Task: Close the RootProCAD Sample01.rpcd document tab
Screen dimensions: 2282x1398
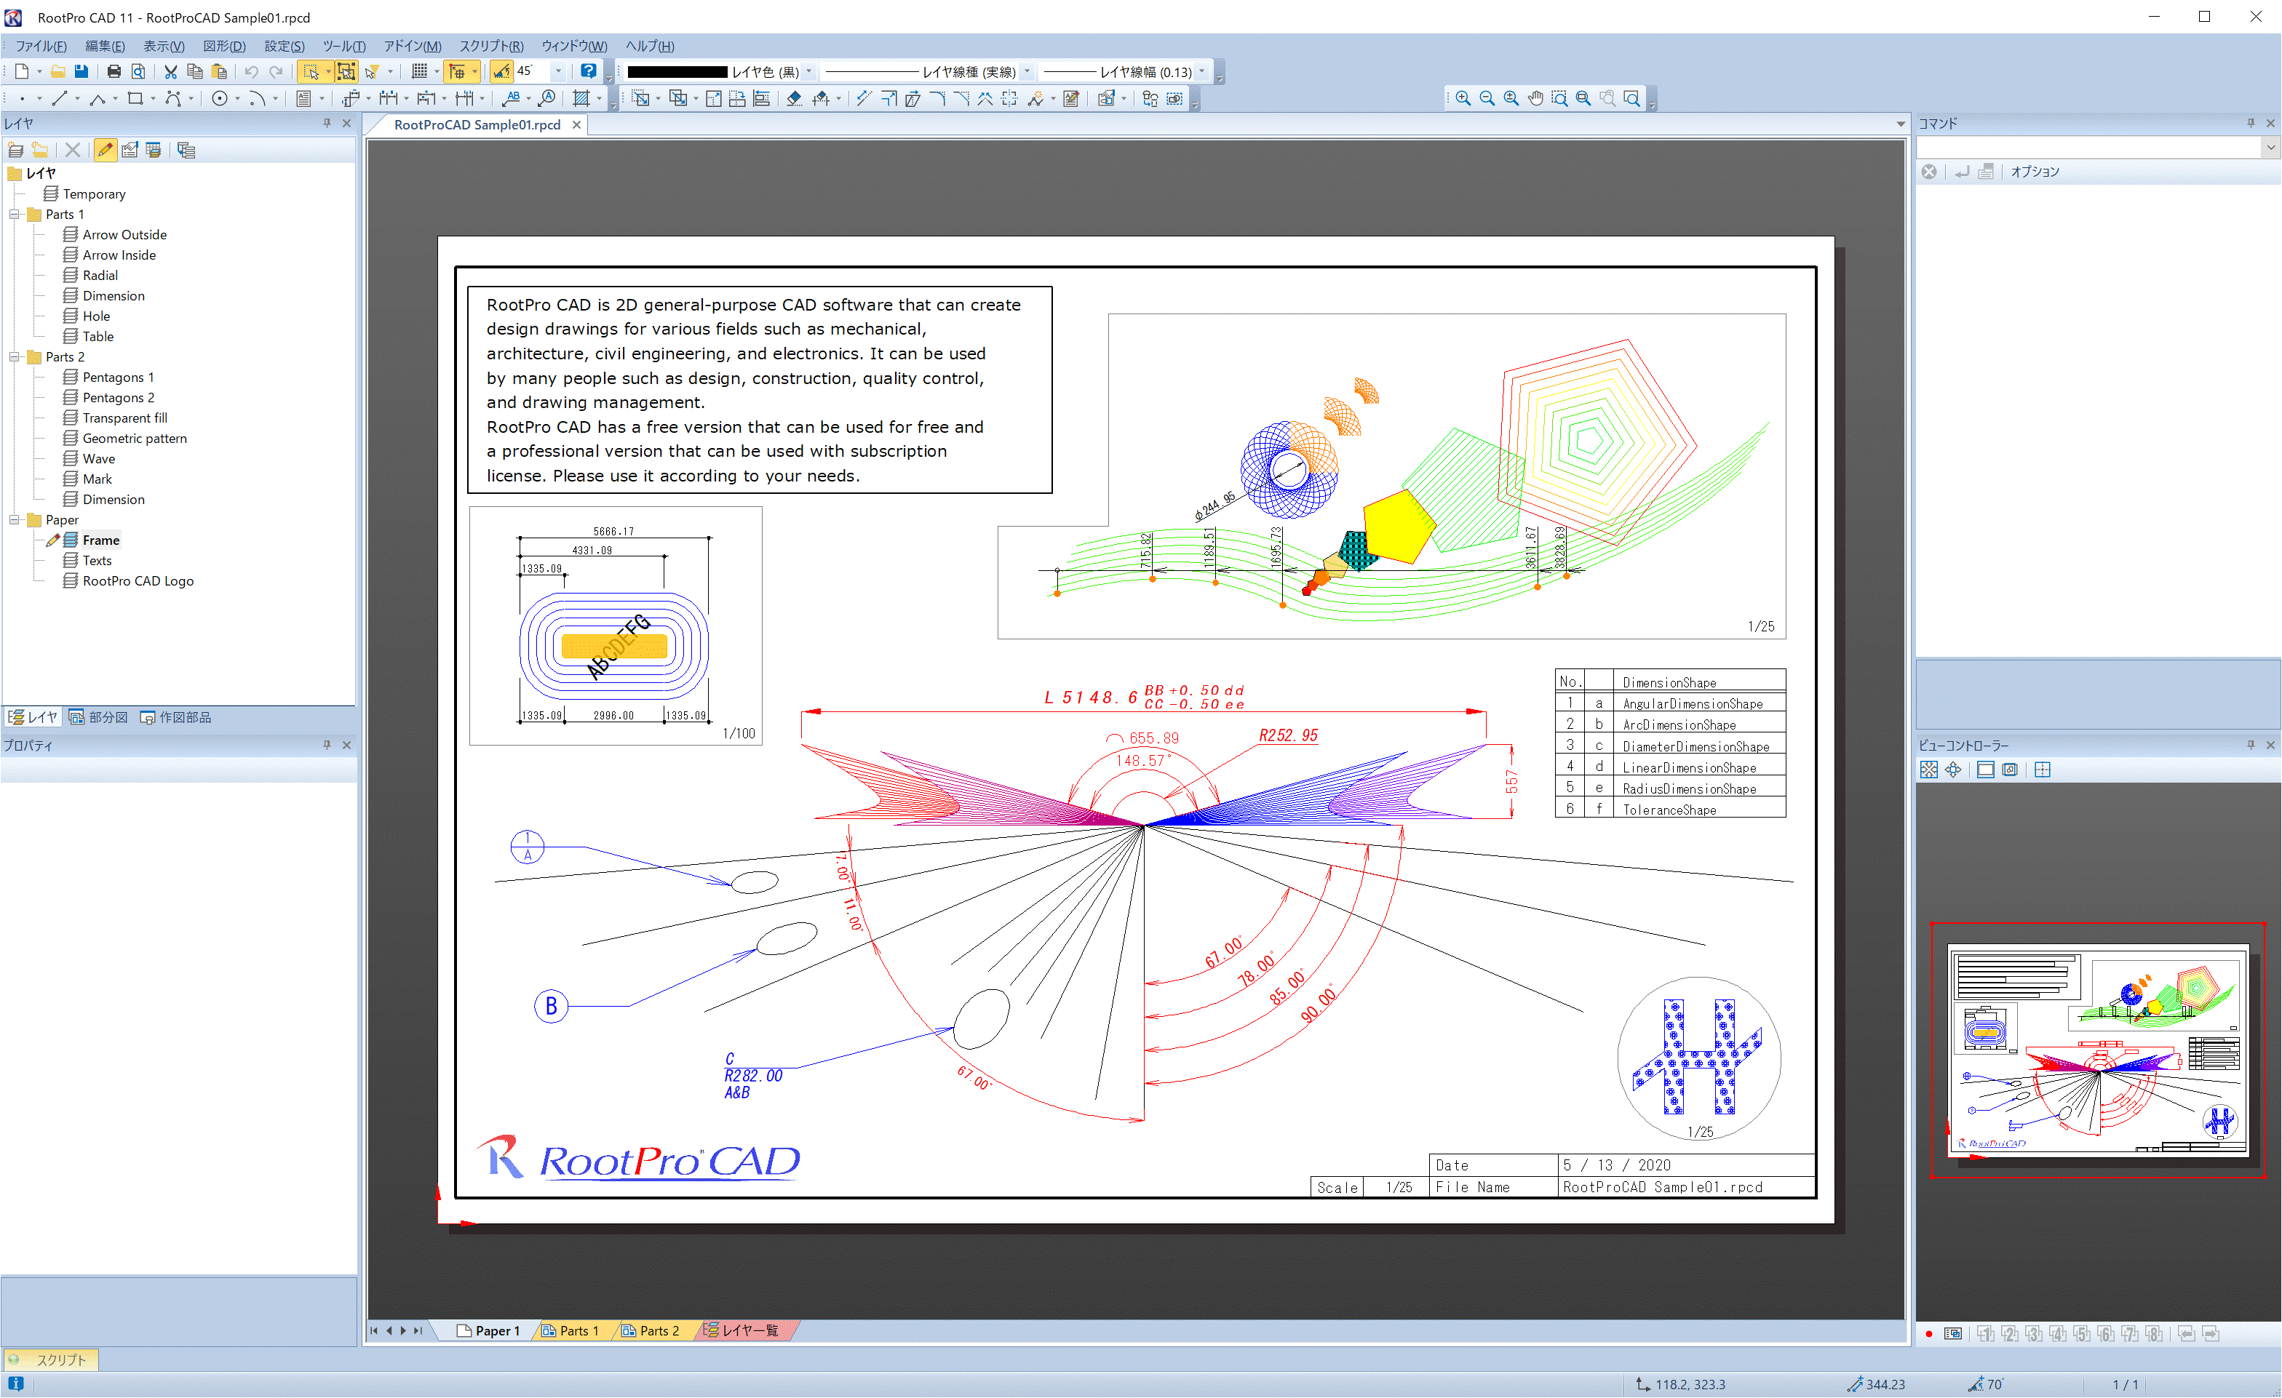Action: pyautogui.click(x=576, y=125)
